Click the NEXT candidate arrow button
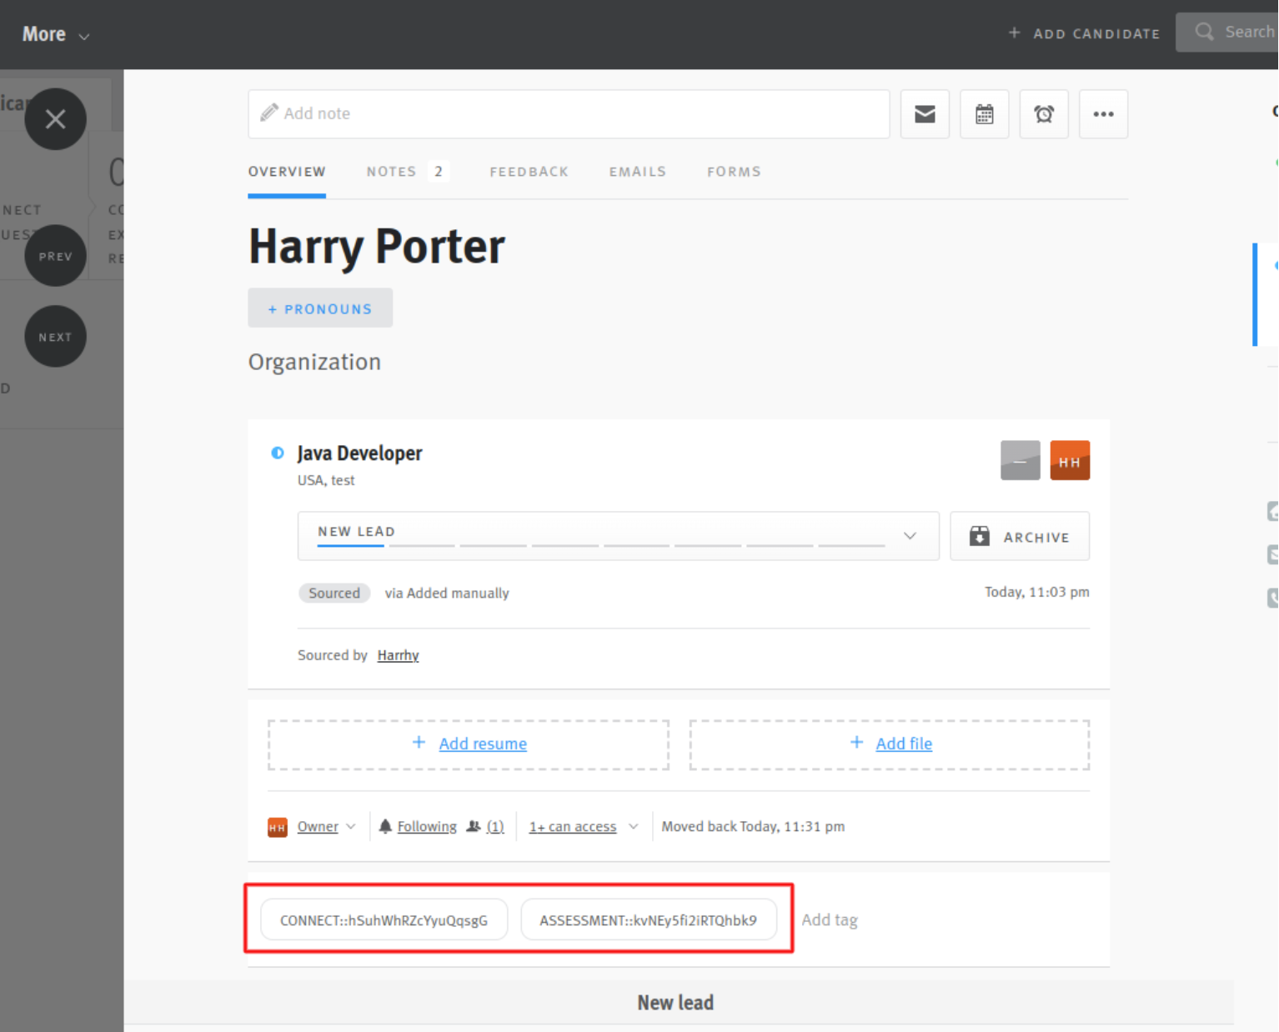The width and height of the screenshot is (1279, 1032). (x=55, y=337)
